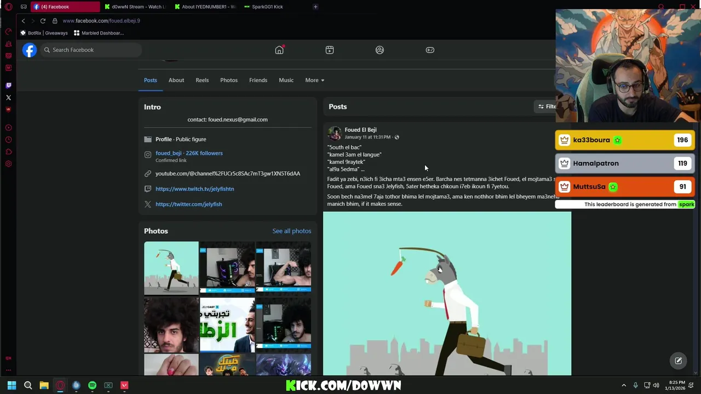Open the January 11 post timestamp

click(367, 137)
